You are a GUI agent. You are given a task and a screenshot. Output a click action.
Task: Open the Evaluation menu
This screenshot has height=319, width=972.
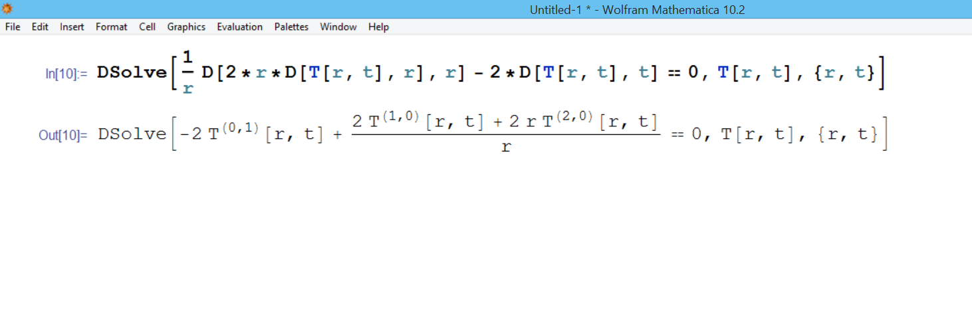tap(239, 27)
